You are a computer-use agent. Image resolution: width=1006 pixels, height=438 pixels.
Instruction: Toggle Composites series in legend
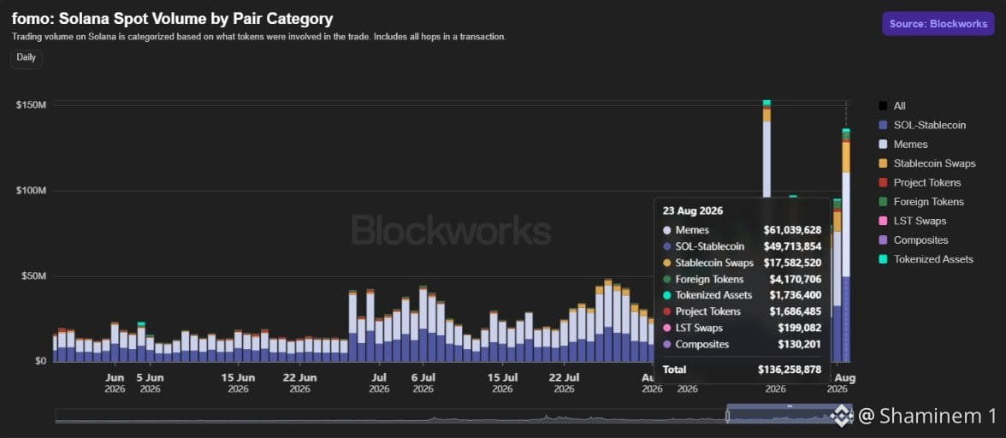tap(913, 240)
